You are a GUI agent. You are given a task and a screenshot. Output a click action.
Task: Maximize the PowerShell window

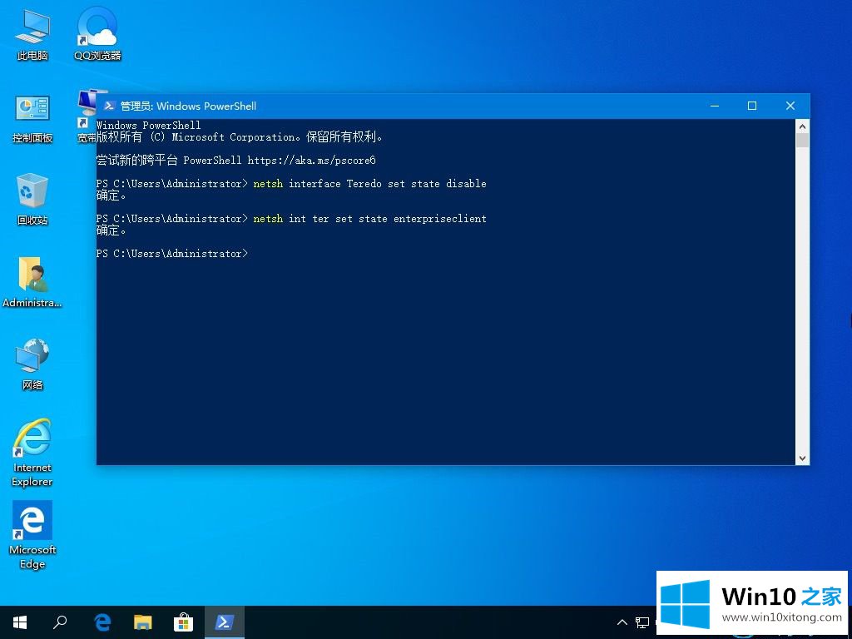click(752, 106)
